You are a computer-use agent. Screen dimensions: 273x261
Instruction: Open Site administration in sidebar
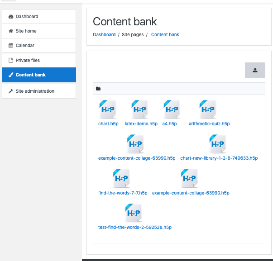(39, 91)
